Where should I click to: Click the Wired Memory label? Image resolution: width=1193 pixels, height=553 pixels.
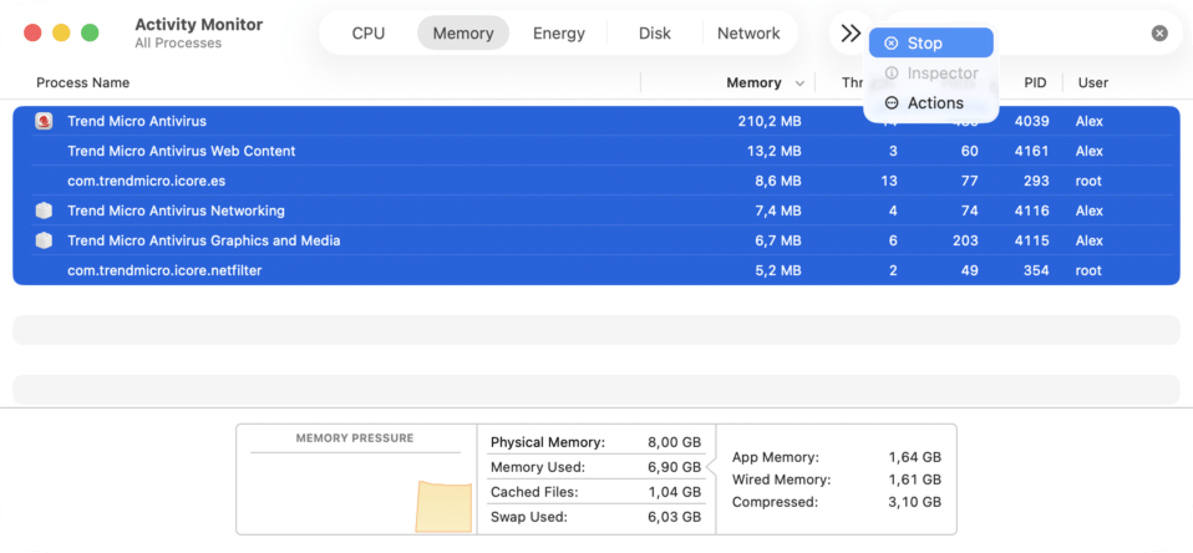coord(781,480)
